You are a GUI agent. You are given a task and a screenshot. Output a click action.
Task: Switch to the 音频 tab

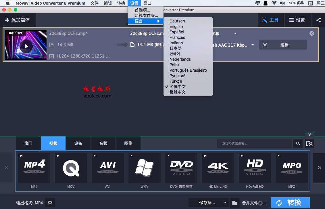click(x=103, y=143)
